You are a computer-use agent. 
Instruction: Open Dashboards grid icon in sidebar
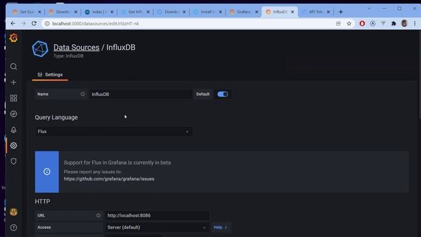pyautogui.click(x=13, y=98)
